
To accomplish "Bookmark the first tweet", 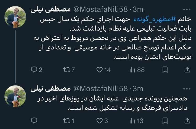I will tap(165, 70).
